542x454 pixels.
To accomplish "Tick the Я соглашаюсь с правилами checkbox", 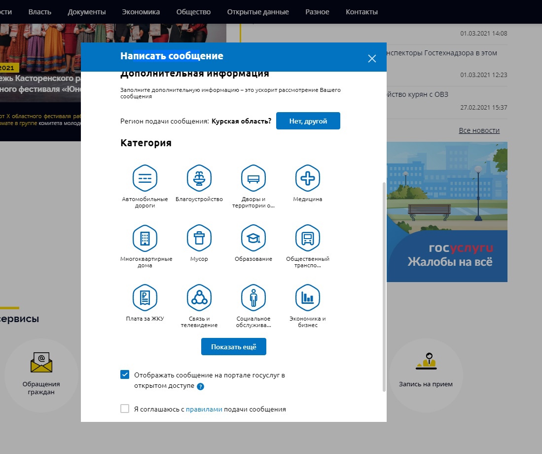I will (x=125, y=409).
